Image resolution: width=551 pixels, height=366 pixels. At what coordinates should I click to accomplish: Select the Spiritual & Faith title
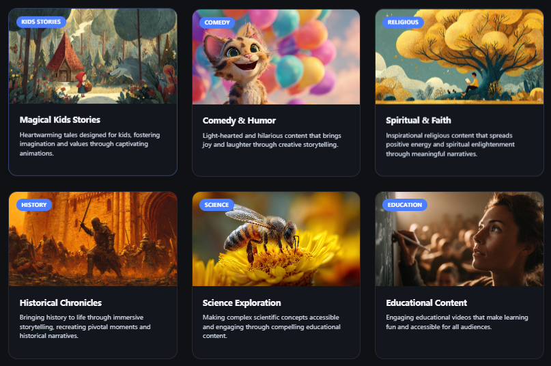click(x=418, y=121)
